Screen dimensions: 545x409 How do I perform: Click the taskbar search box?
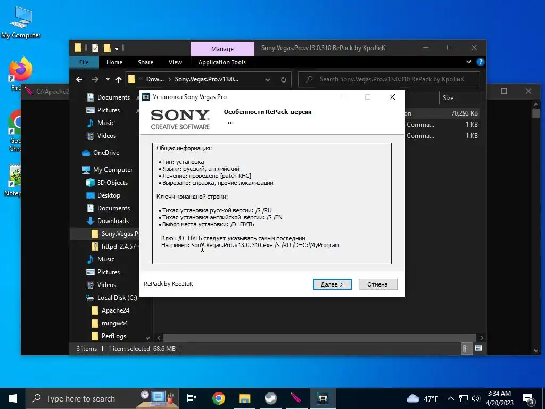coord(102,398)
